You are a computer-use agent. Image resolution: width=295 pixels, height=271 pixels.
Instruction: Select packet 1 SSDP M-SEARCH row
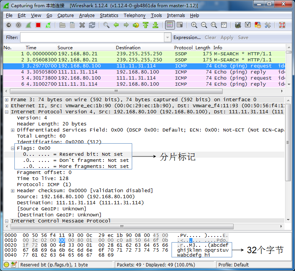point(144,54)
